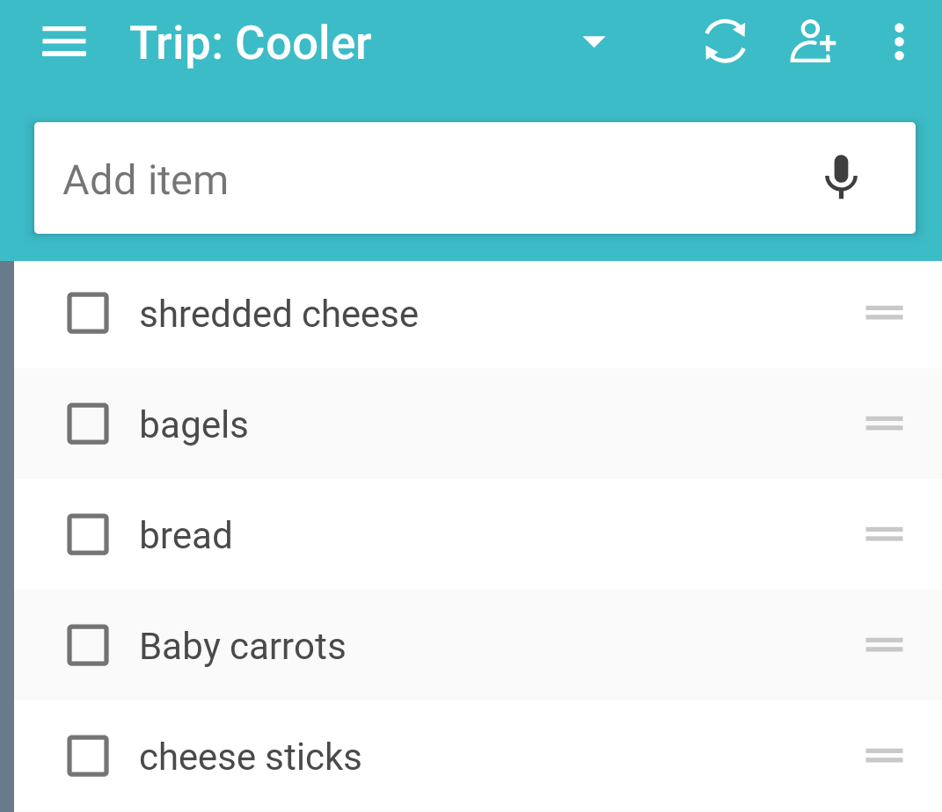The height and width of the screenshot is (812, 942).
Task: Tap the cheese sticks reorder handle
Action: [884, 755]
